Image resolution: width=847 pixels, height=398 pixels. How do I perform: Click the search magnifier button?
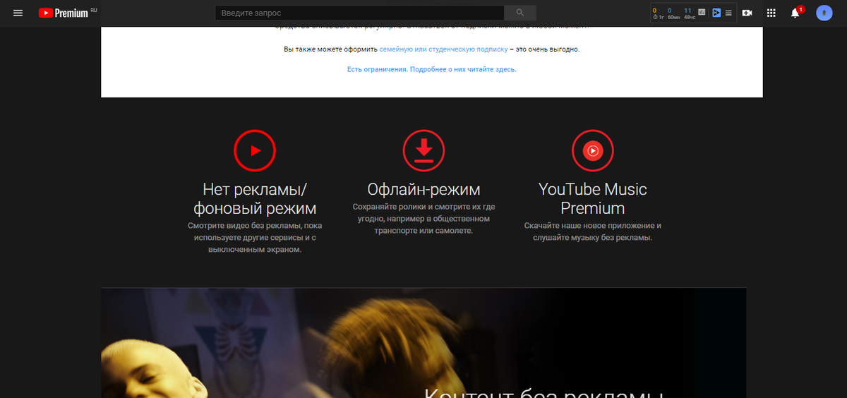coord(520,13)
